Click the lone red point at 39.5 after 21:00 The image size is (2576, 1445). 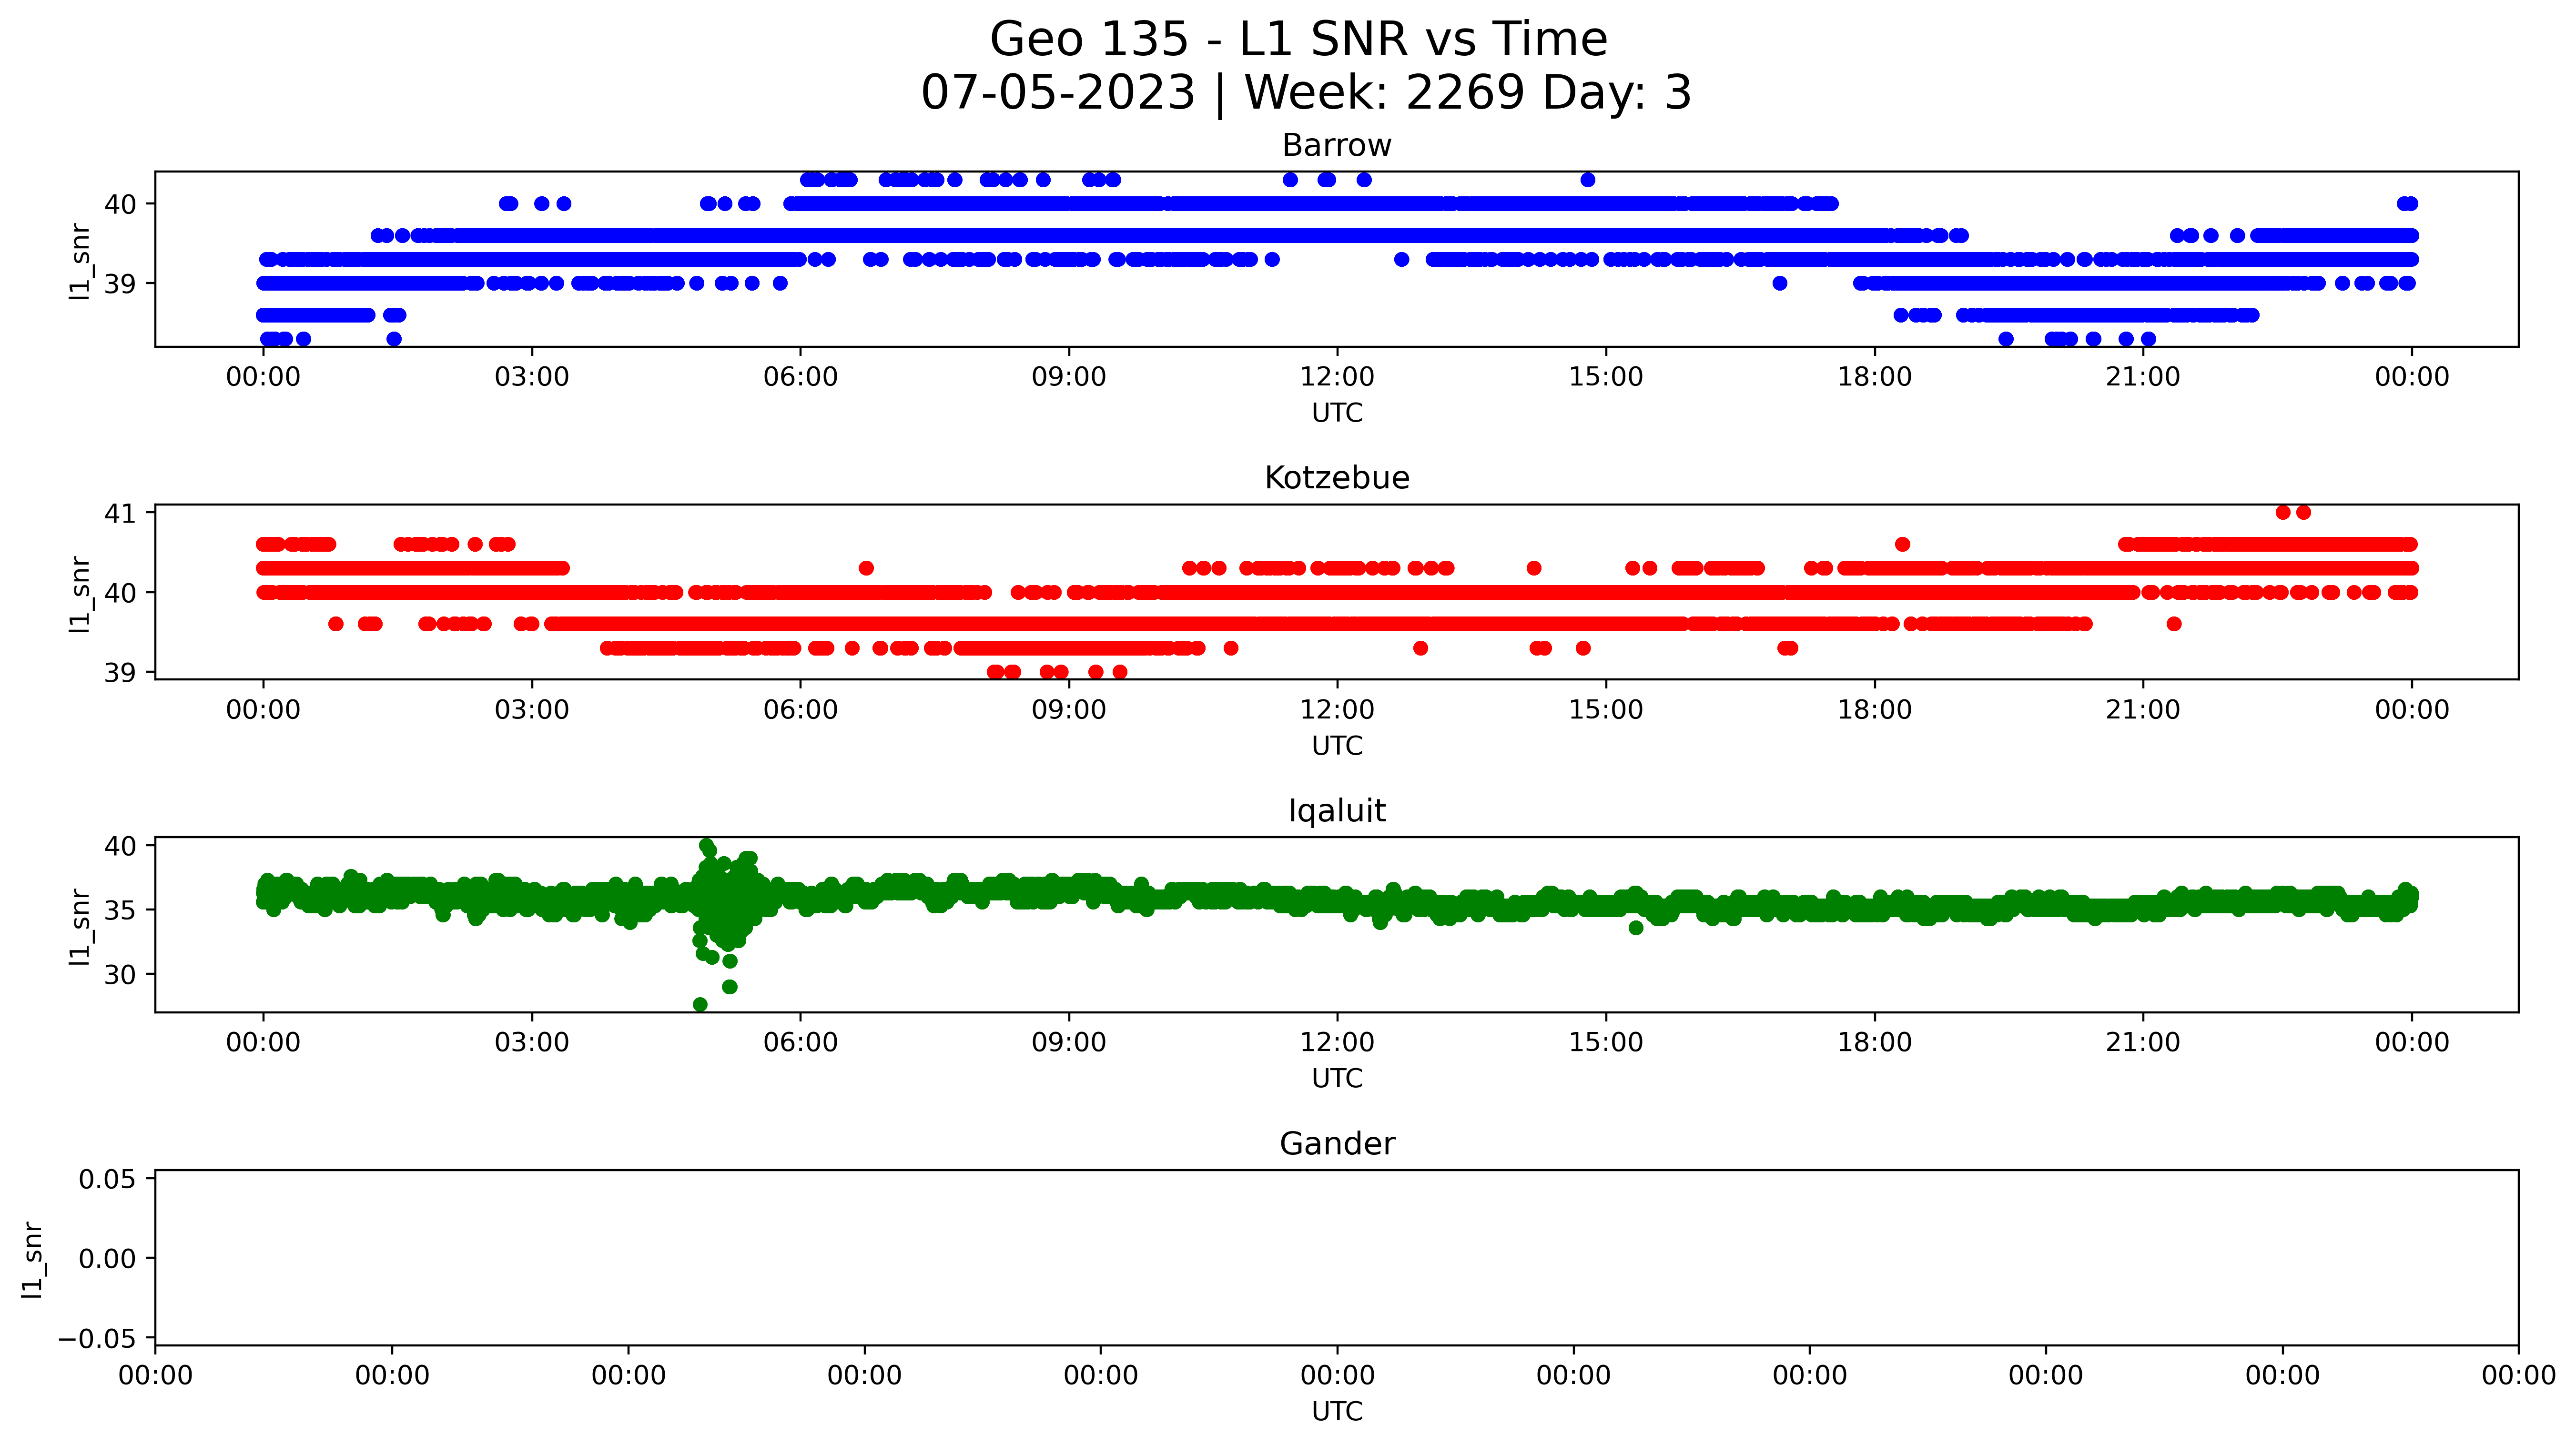[2174, 624]
